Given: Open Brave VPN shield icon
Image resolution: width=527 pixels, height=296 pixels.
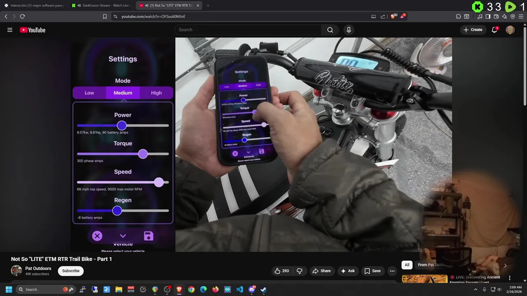Looking at the screenshot, I should coord(513,16).
